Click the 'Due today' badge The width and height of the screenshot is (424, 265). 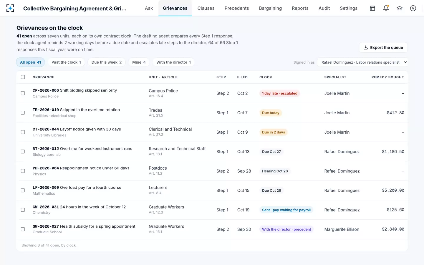click(271, 113)
